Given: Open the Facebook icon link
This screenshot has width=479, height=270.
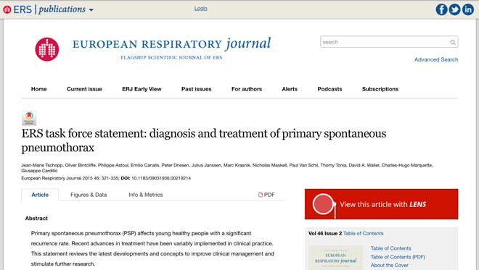Looking at the screenshot, I should [441, 9].
